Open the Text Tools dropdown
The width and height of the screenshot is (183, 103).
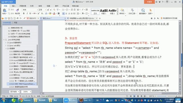[136, 13]
